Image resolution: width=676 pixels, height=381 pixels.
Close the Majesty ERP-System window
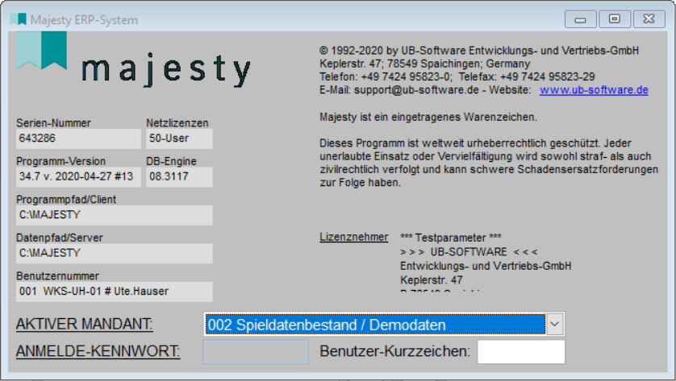coord(649,19)
